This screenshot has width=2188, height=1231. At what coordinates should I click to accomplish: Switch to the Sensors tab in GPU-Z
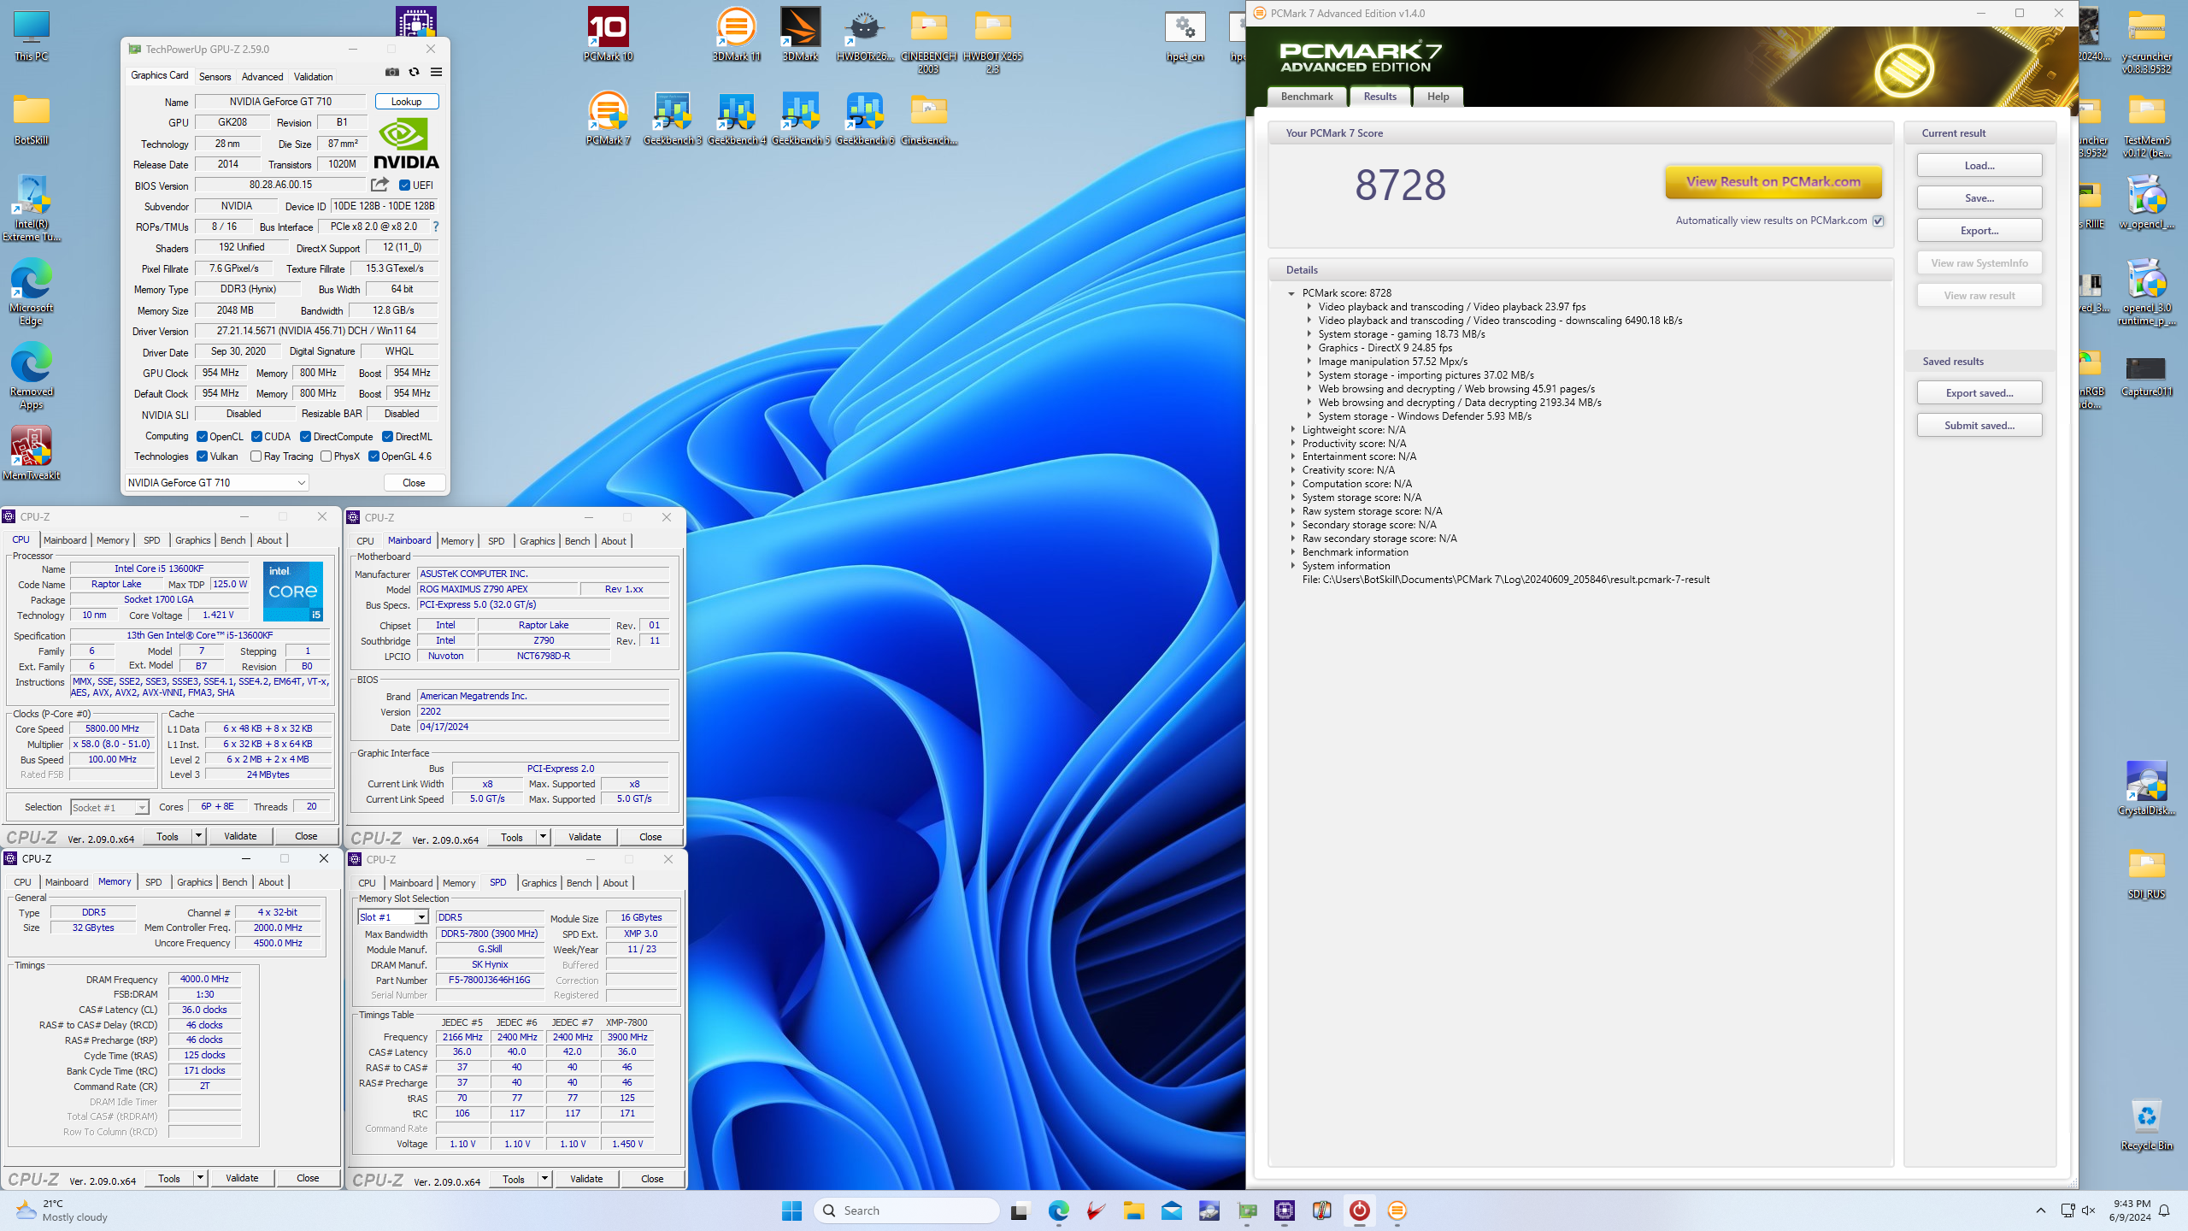(x=215, y=76)
